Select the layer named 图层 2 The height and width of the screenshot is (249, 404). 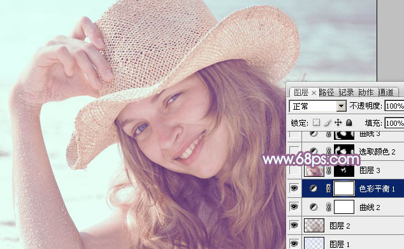point(340,226)
